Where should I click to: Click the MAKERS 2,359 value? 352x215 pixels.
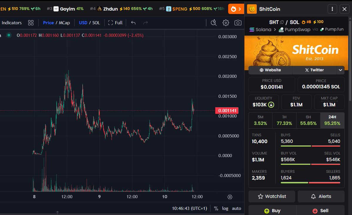pyautogui.click(x=258, y=178)
